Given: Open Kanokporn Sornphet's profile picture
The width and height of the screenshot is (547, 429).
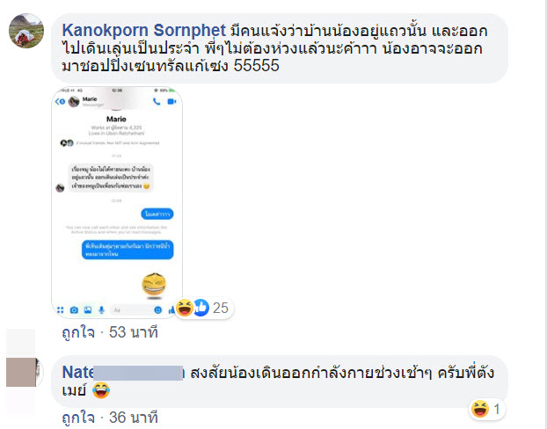Looking at the screenshot, I should pyautogui.click(x=26, y=31).
